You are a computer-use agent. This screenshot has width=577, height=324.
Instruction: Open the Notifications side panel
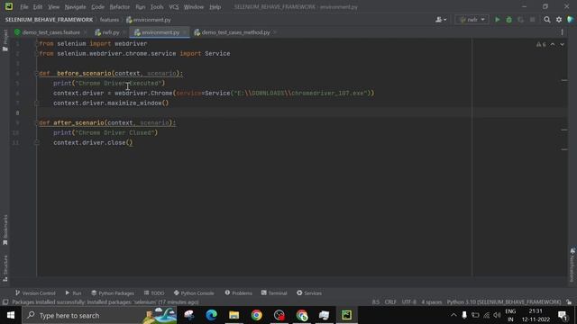[x=572, y=265]
